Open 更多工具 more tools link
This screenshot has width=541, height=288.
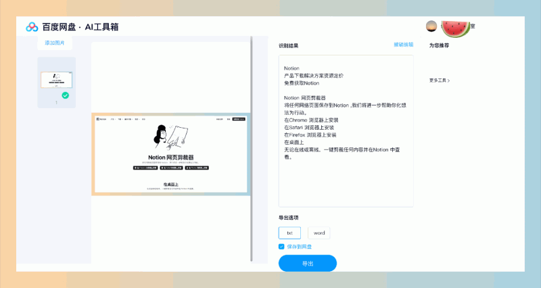point(439,80)
